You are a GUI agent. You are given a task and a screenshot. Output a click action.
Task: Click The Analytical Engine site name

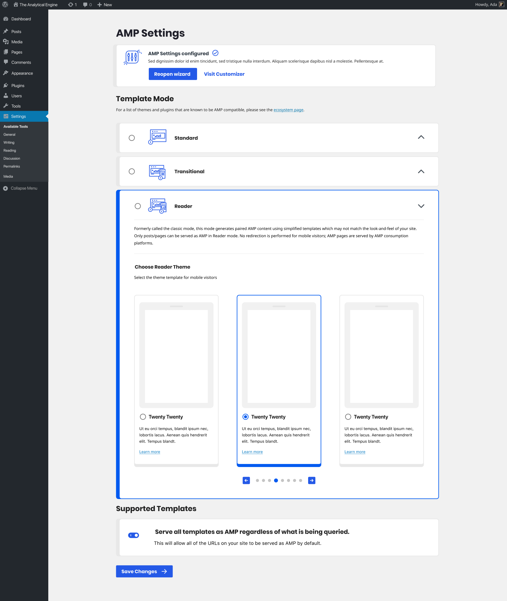tap(38, 5)
